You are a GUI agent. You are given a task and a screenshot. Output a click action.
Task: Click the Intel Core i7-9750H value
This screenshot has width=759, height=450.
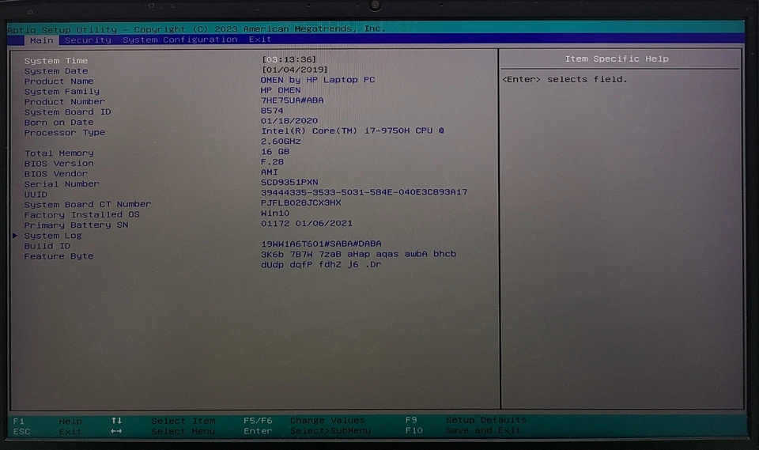353,130
